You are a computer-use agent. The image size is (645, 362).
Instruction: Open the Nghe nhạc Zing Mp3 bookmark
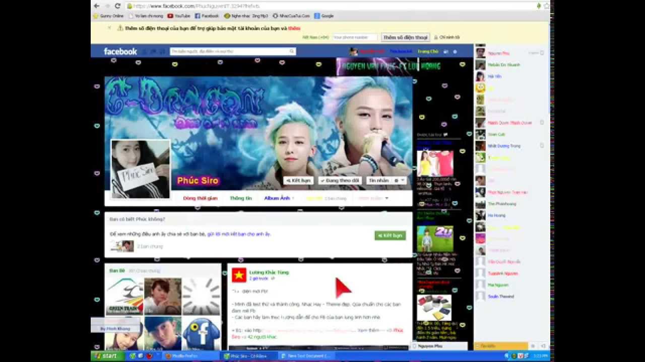click(x=246, y=16)
